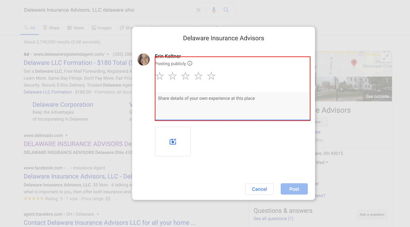Open Facebook Delaware Insurance Advisors, LLC result
This screenshot has height=227, width=410.
(78, 176)
